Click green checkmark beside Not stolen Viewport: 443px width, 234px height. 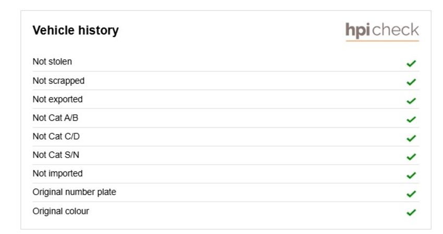pyautogui.click(x=411, y=63)
